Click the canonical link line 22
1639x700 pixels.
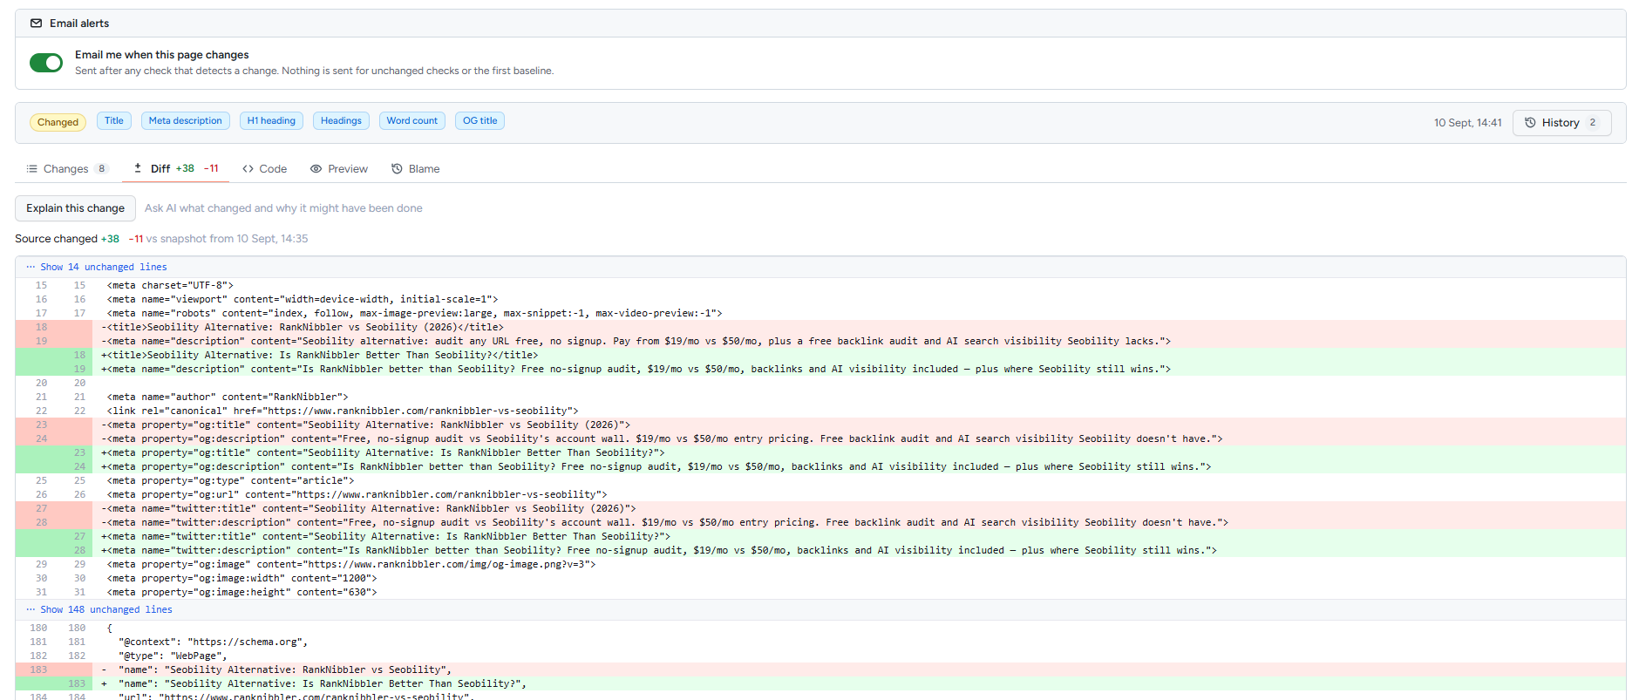click(820, 411)
